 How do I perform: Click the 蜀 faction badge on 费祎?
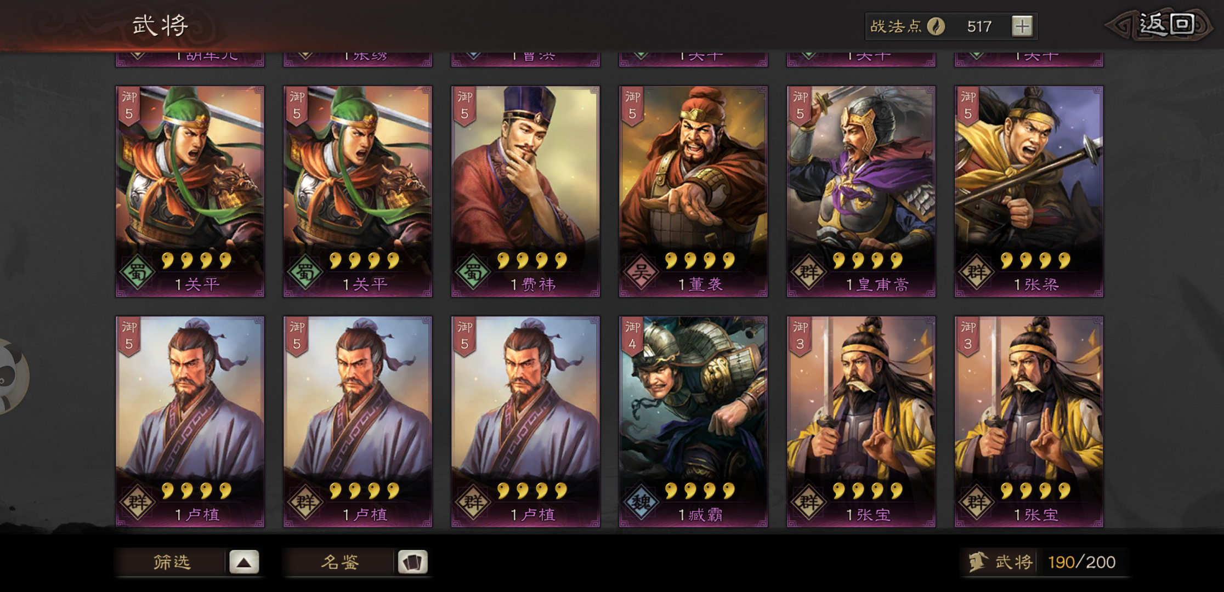(x=472, y=272)
